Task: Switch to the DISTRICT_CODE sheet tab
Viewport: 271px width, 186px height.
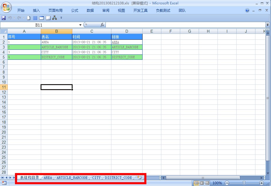Action: pyautogui.click(x=118, y=177)
